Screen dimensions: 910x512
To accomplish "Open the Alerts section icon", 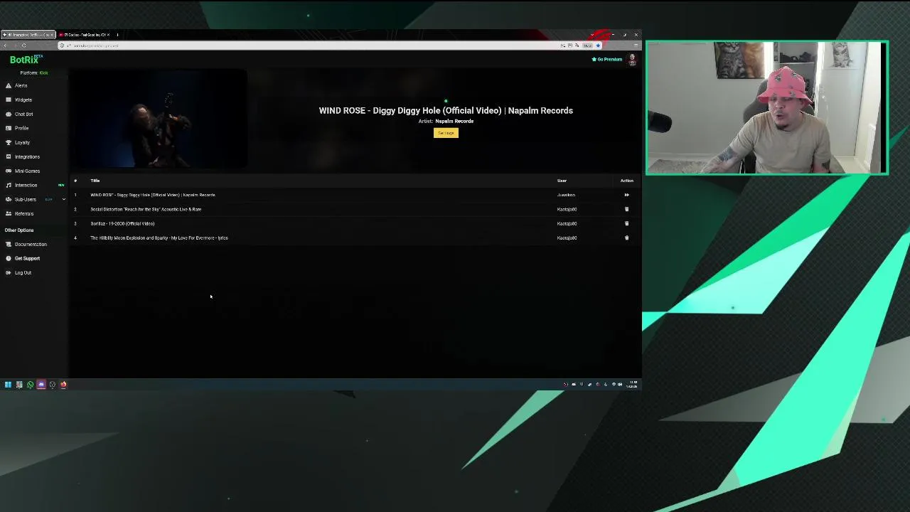I will tap(9, 85).
